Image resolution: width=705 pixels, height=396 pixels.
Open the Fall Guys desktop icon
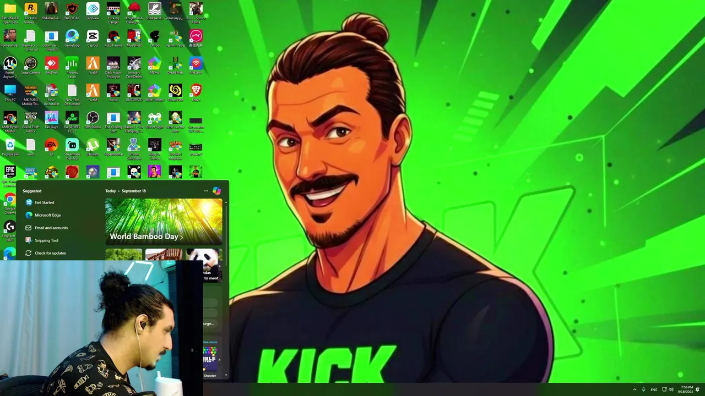click(x=51, y=120)
